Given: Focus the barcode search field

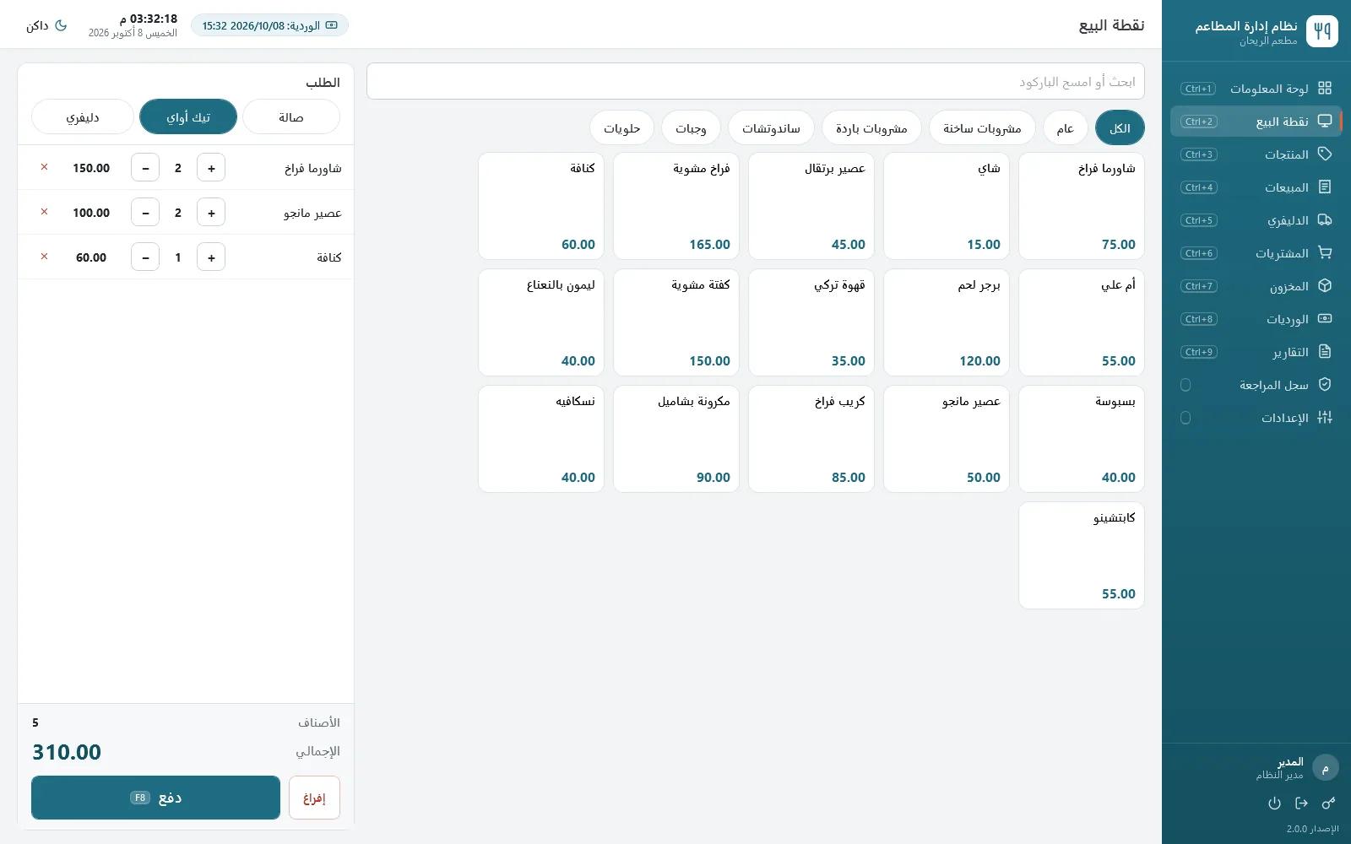Looking at the screenshot, I should (756, 81).
